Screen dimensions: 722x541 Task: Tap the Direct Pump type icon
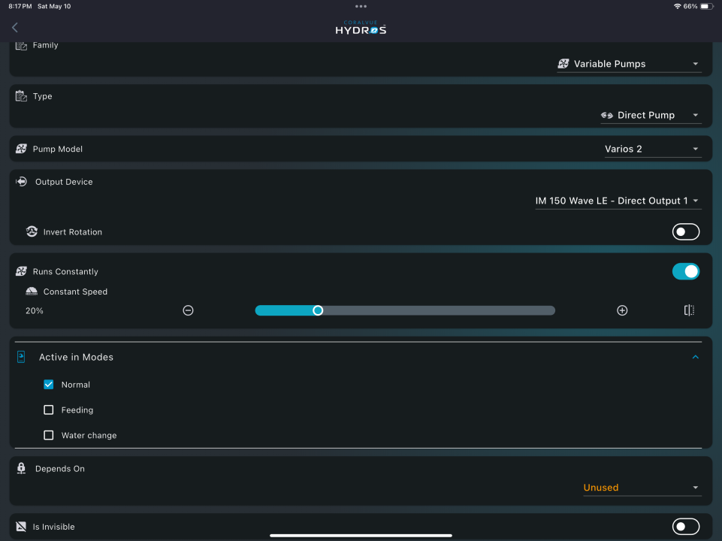point(607,115)
